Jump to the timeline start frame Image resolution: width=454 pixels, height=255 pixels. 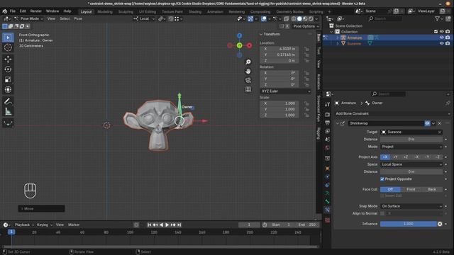[x=150, y=225]
